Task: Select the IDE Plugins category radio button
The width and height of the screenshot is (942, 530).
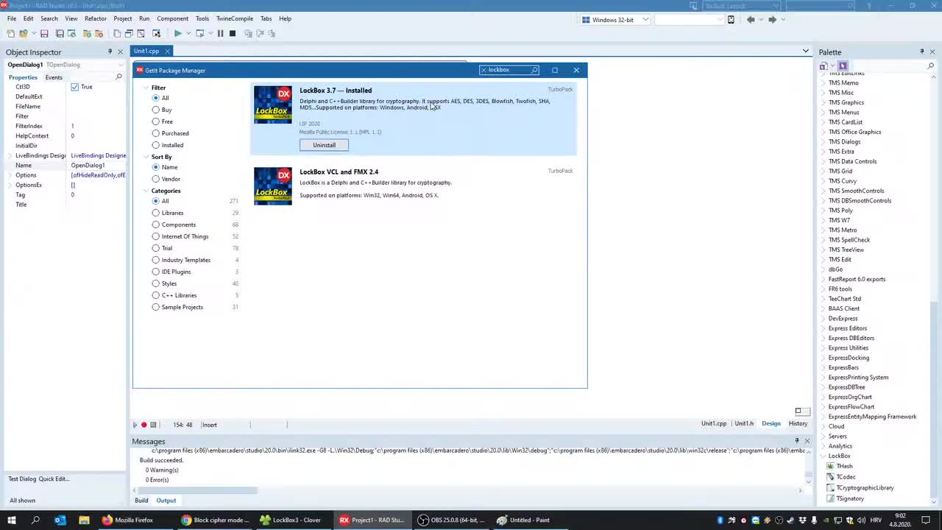Action: click(155, 272)
